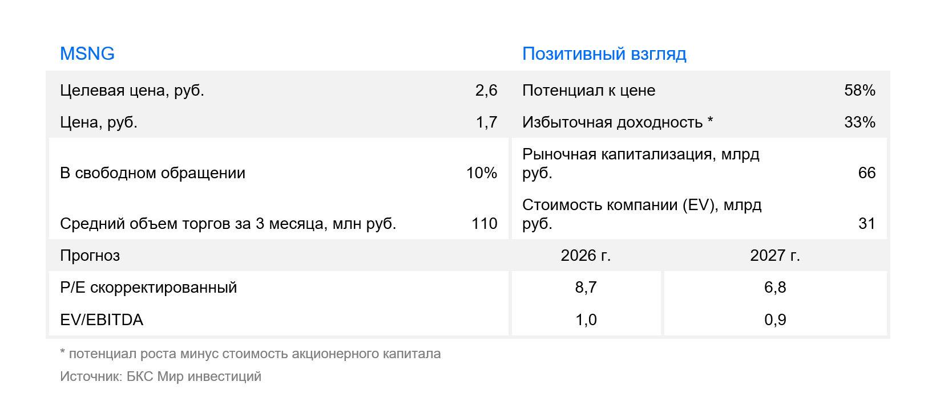
Task: Select the Целевая цена, руб. label
Action: [132, 91]
